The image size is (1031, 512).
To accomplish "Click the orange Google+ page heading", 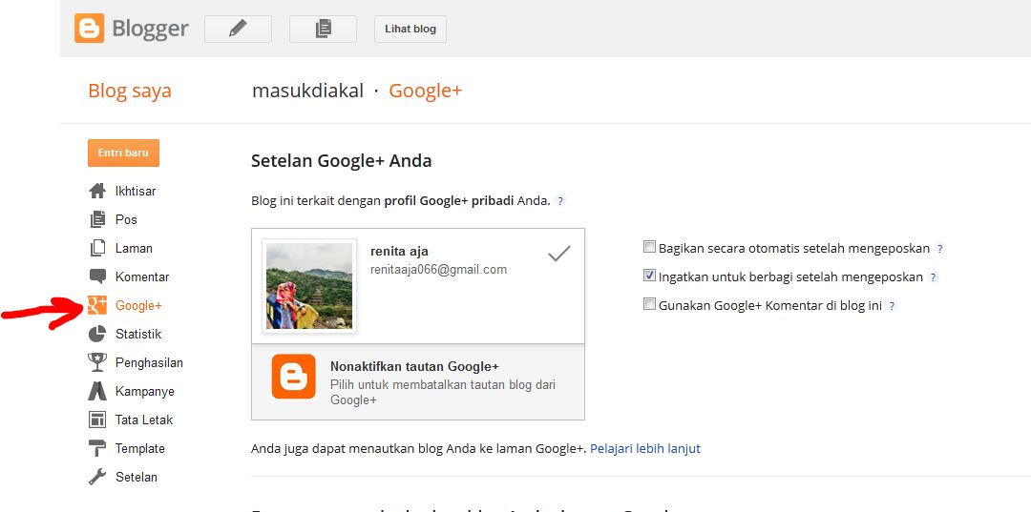I will click(x=426, y=91).
